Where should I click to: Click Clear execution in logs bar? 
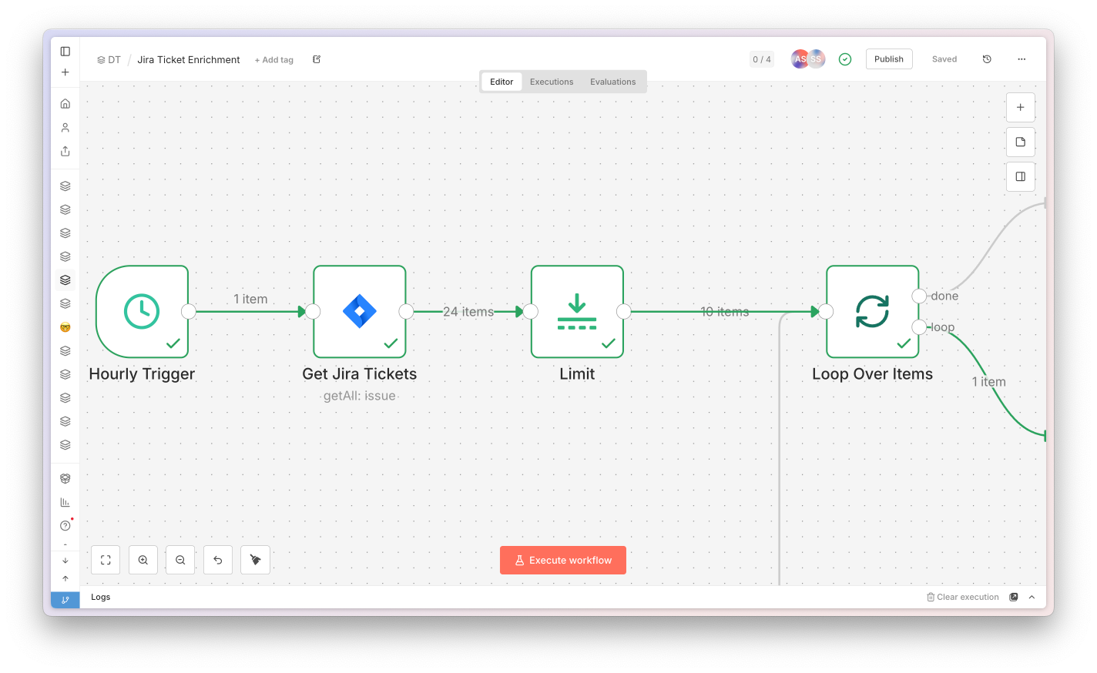click(x=963, y=597)
